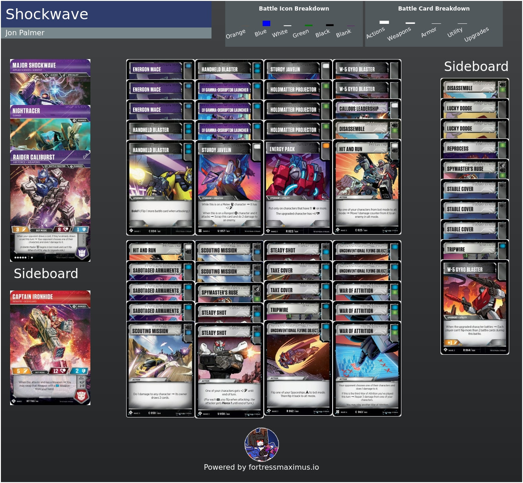The image size is (523, 483).
Task: Click the Utility legend label
Action: point(455,33)
